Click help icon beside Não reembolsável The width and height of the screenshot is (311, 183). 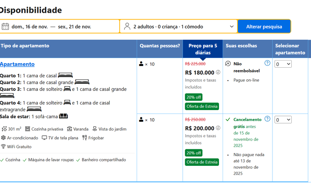267,63
